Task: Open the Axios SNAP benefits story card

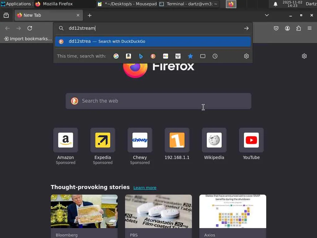Action: 233,216
